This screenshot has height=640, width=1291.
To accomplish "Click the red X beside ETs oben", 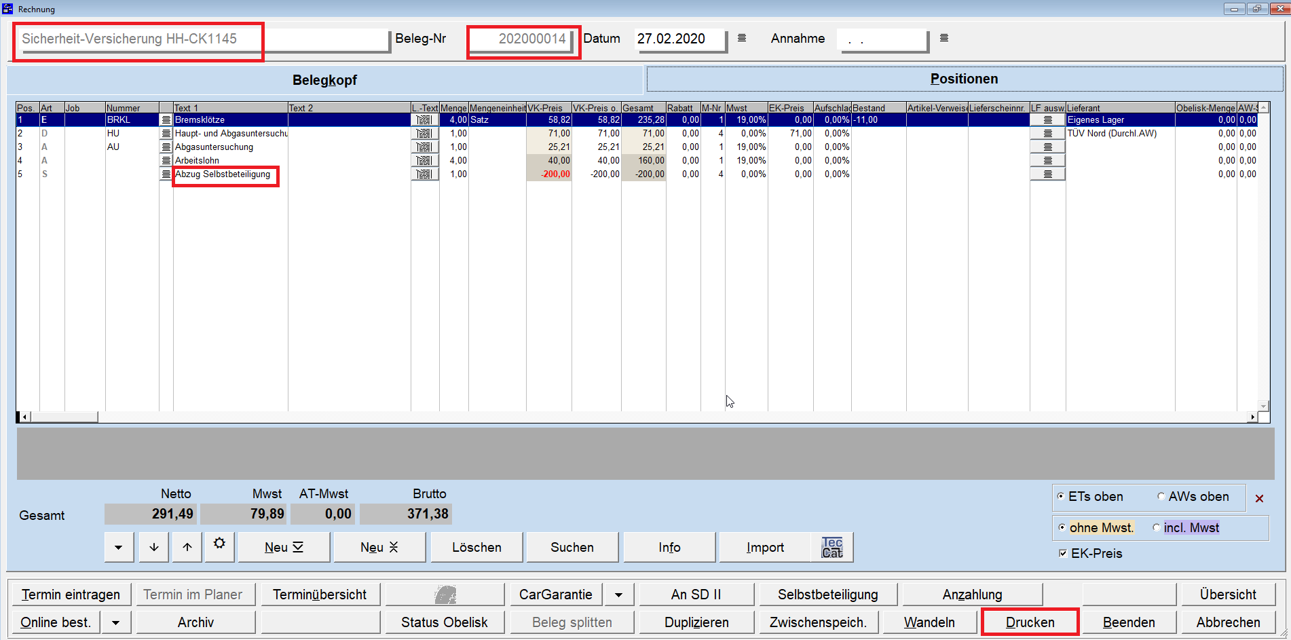I will [1259, 498].
